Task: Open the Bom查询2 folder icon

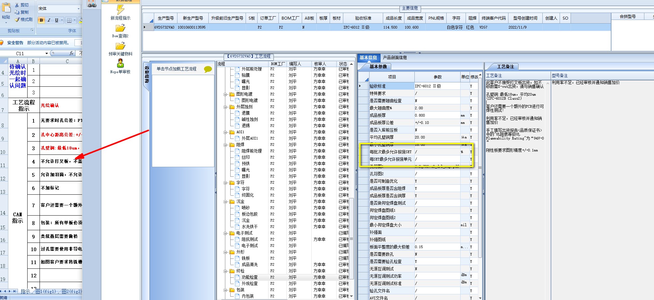Action: 120,28
